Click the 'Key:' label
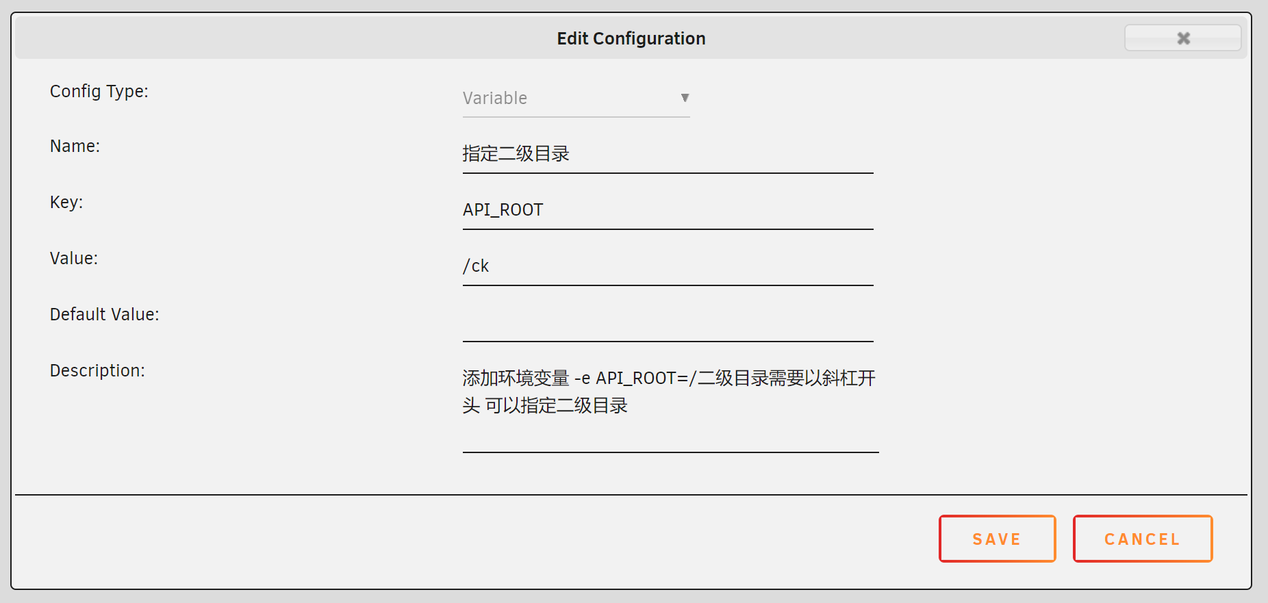Viewport: 1268px width, 603px height. [66, 203]
